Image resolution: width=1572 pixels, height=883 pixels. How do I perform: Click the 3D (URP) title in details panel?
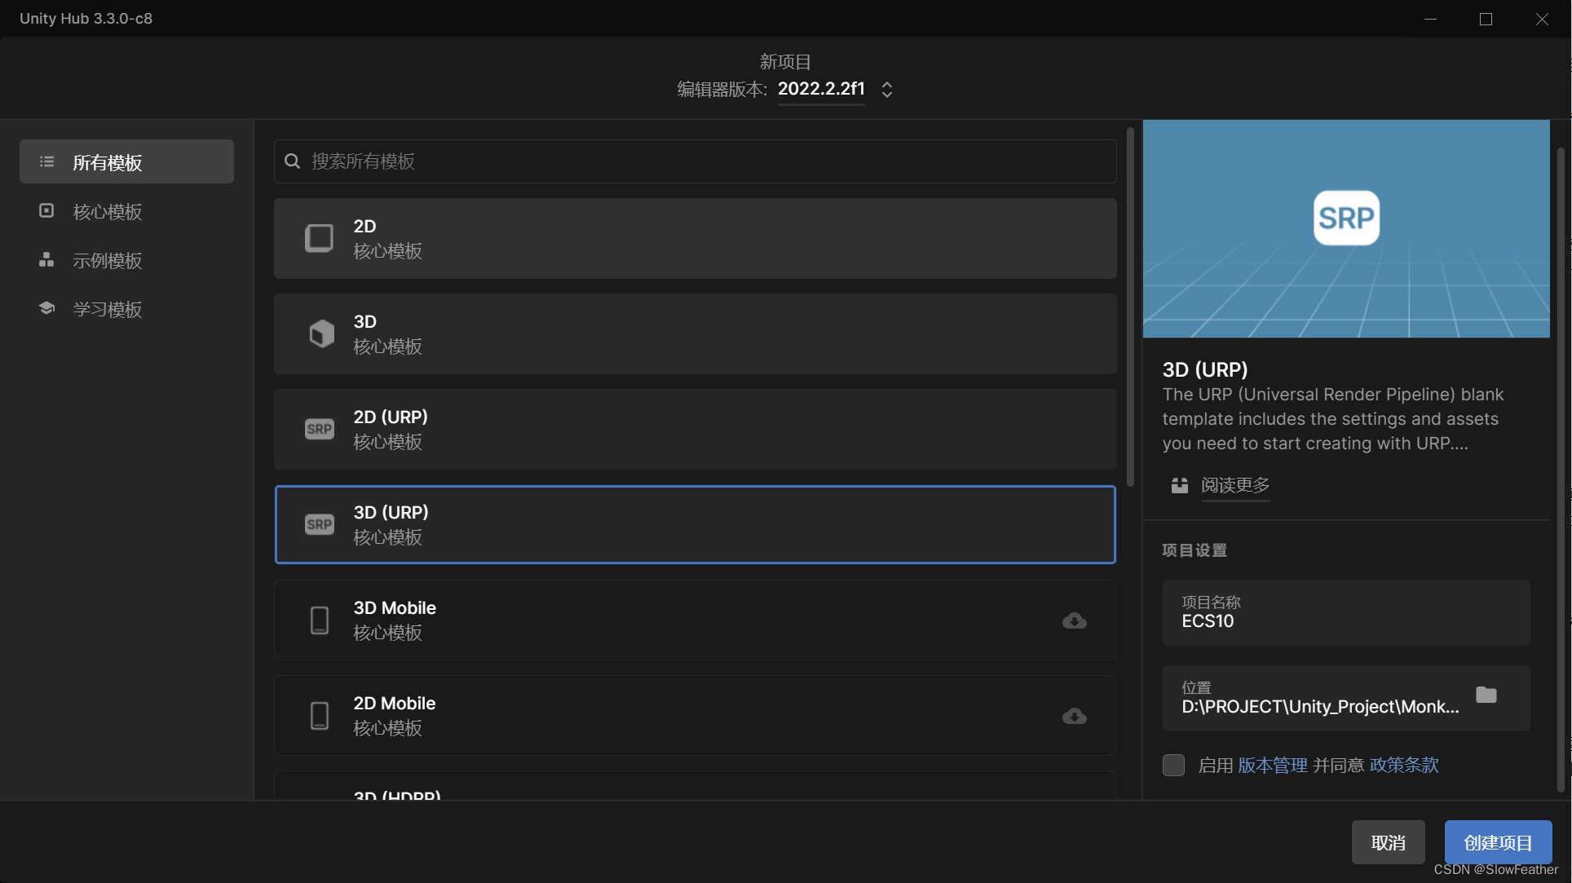pyautogui.click(x=1205, y=369)
